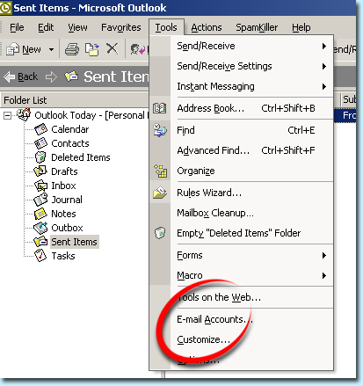
Task: Expand the Send/Receive Settings submenu arrow
Action: click(x=324, y=66)
